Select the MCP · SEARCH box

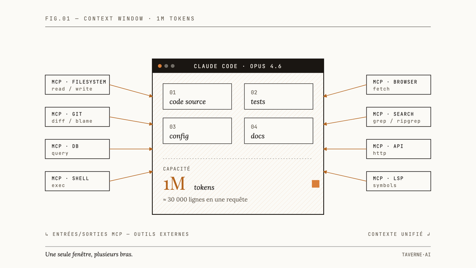tap(399, 117)
